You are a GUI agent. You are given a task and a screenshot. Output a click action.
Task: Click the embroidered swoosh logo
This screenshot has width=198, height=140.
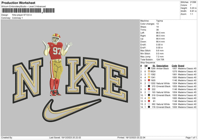click(x=72, y=110)
